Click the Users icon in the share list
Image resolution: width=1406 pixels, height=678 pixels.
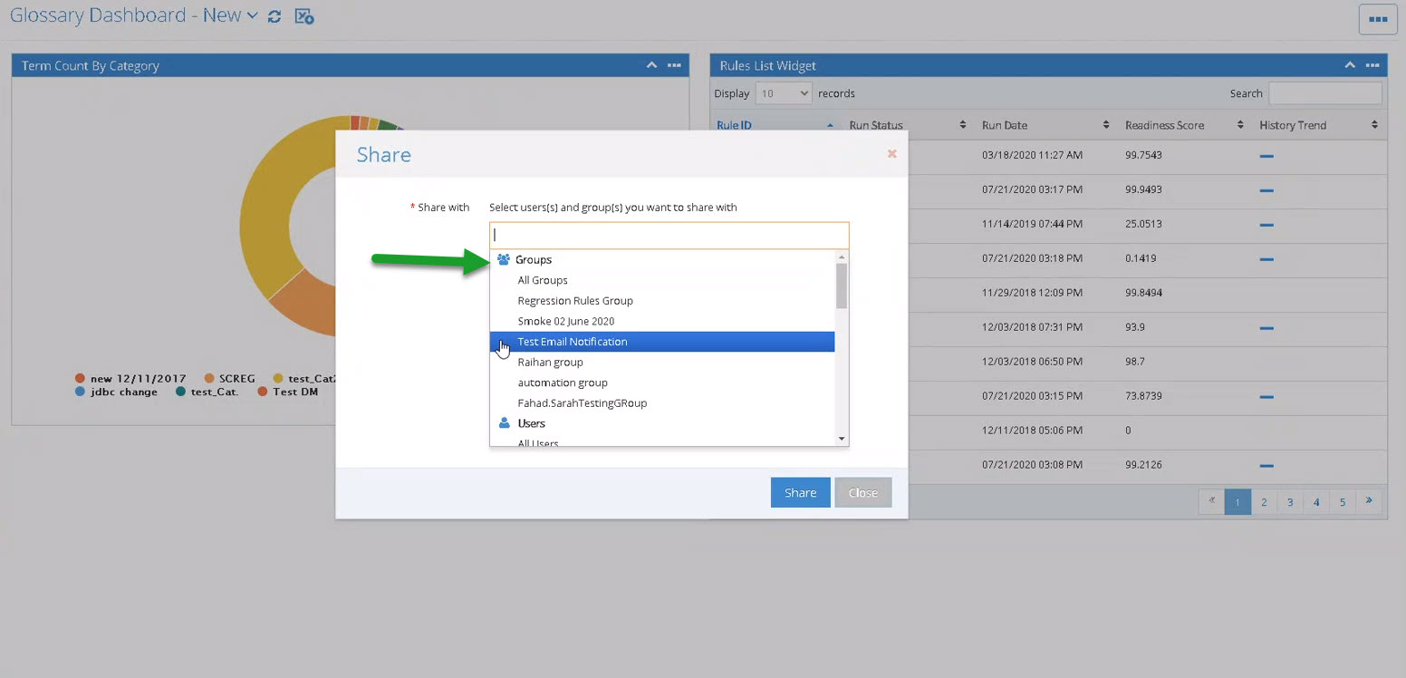coord(504,422)
